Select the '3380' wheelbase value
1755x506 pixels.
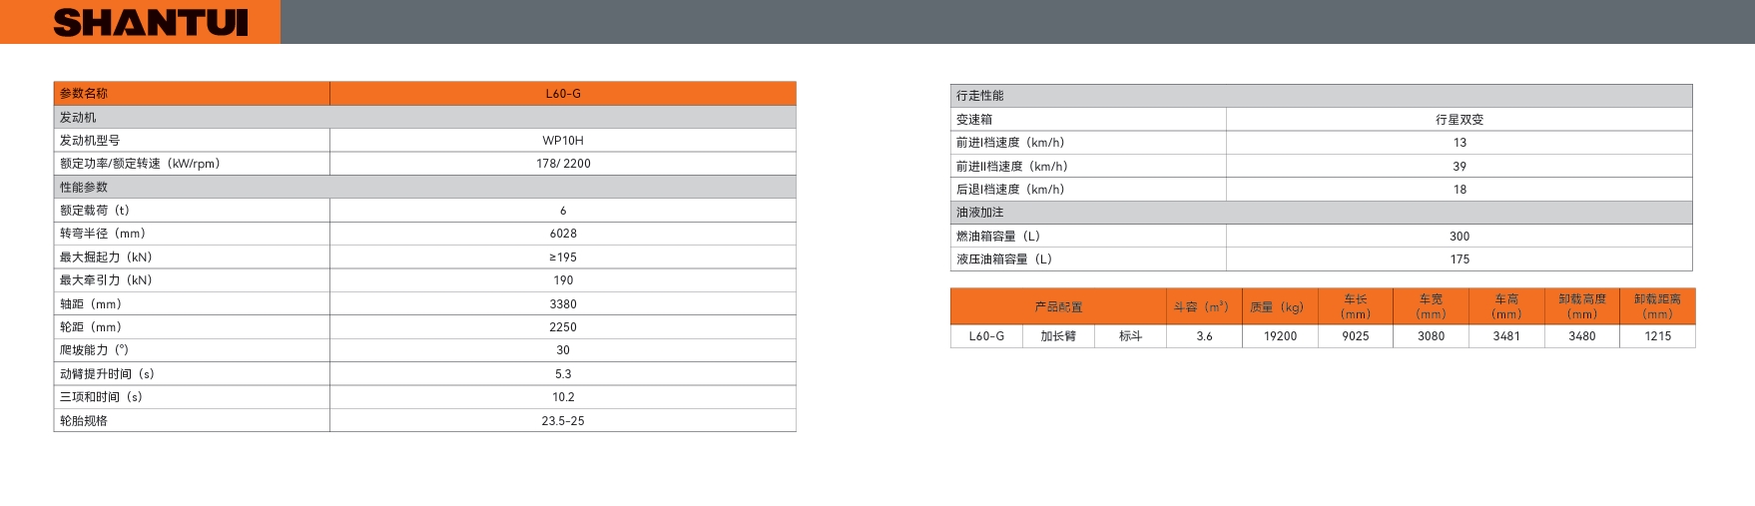pos(563,304)
